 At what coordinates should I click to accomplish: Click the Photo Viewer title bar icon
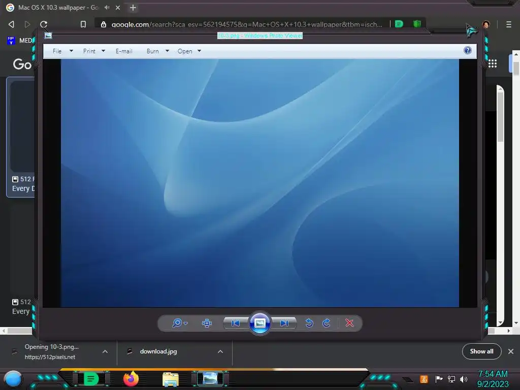(x=48, y=36)
